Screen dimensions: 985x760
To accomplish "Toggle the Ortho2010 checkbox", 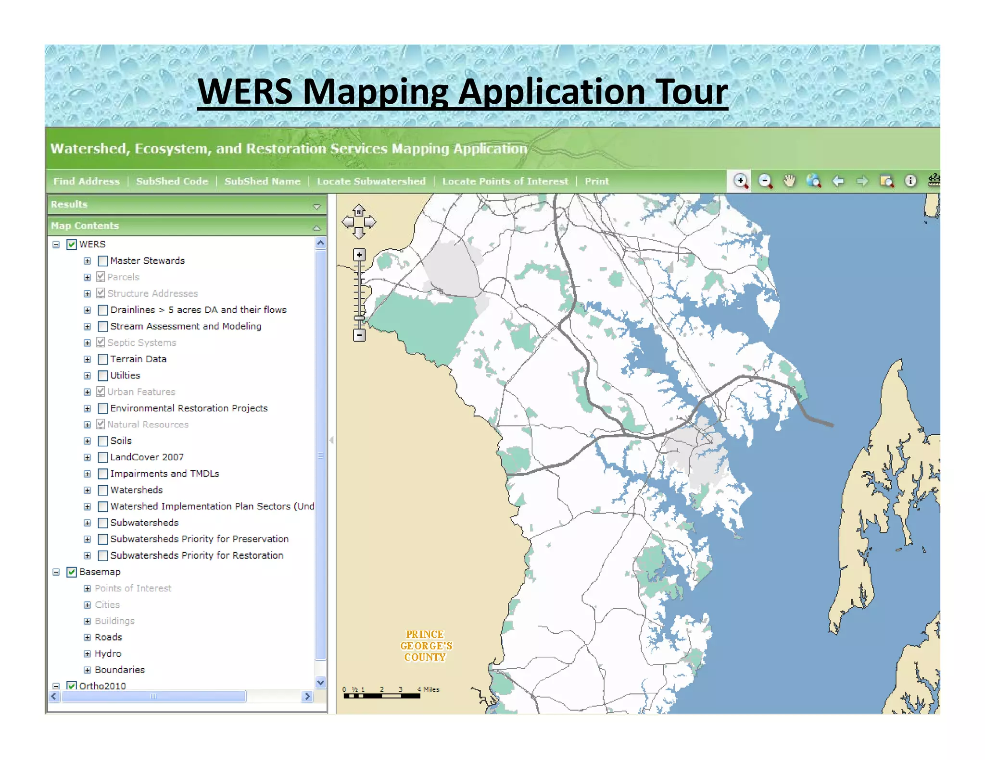I will point(72,686).
